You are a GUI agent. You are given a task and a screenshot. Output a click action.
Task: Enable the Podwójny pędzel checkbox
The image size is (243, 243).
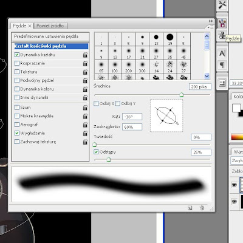(17, 80)
